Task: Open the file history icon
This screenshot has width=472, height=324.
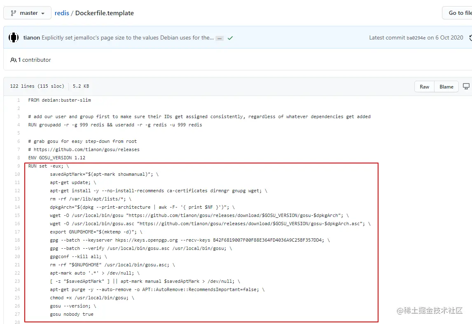Action: coord(470,37)
